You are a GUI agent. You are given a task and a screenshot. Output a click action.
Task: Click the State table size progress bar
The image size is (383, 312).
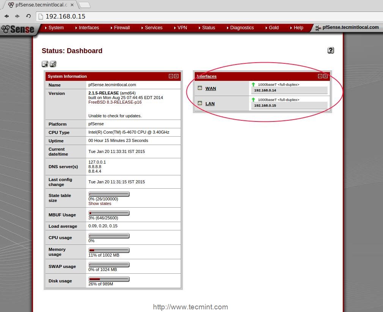click(x=109, y=194)
